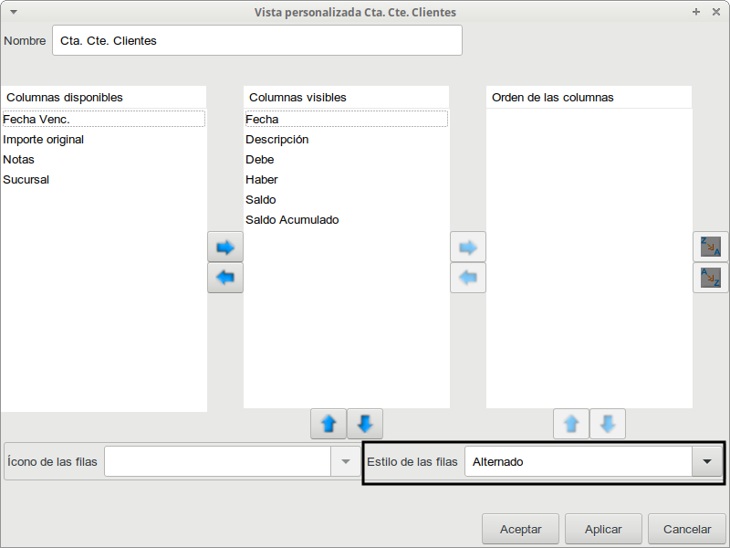Viewport: 730px width, 548px height.
Task: Click the Aplicar button
Action: tap(603, 530)
